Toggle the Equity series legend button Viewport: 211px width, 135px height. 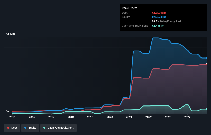pos(30,128)
